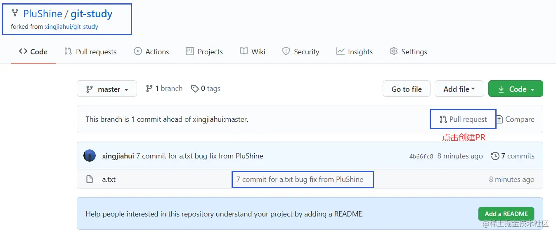Open the a.txt file
Viewport: 556px width, 235px height.
point(109,179)
